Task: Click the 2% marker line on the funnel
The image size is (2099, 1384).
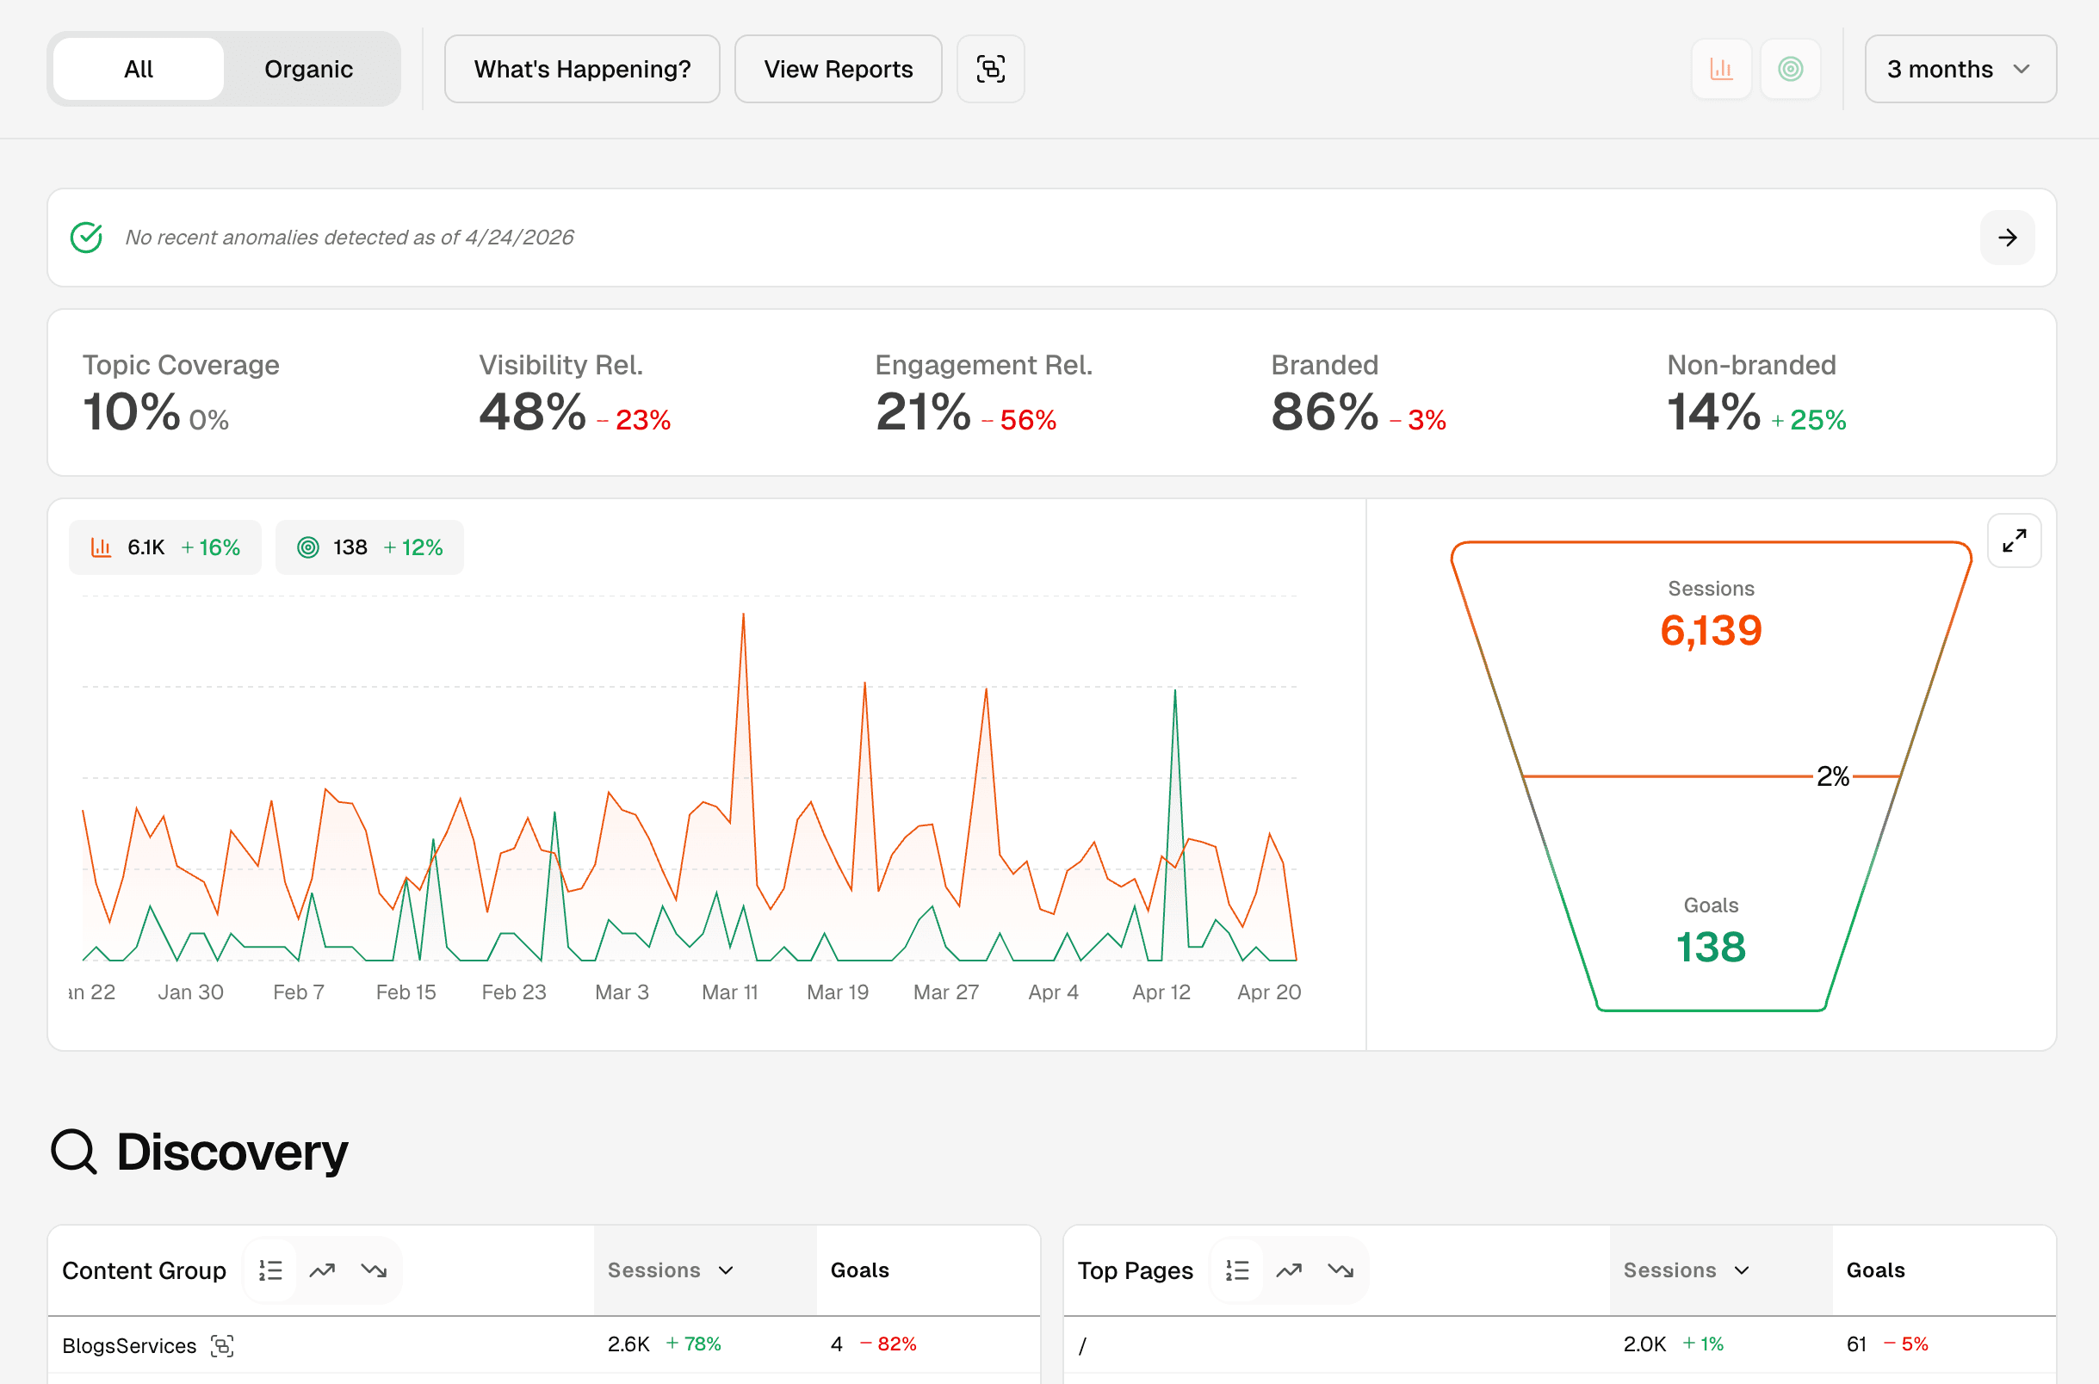Action: pos(1833,776)
